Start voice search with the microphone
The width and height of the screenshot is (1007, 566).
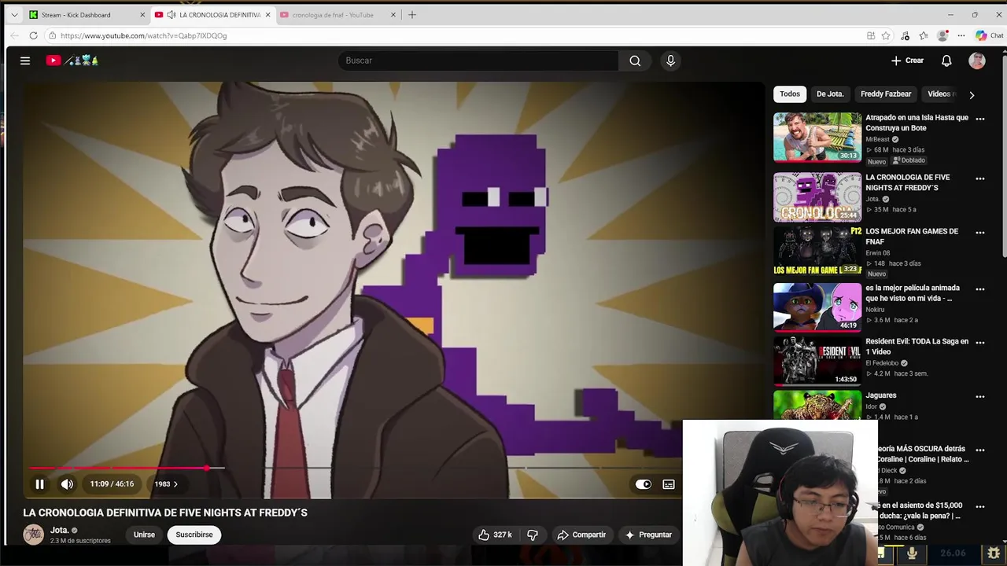(670, 61)
